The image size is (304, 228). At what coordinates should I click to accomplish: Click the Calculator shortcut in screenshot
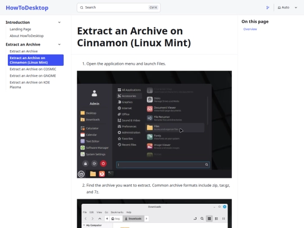[90, 128]
